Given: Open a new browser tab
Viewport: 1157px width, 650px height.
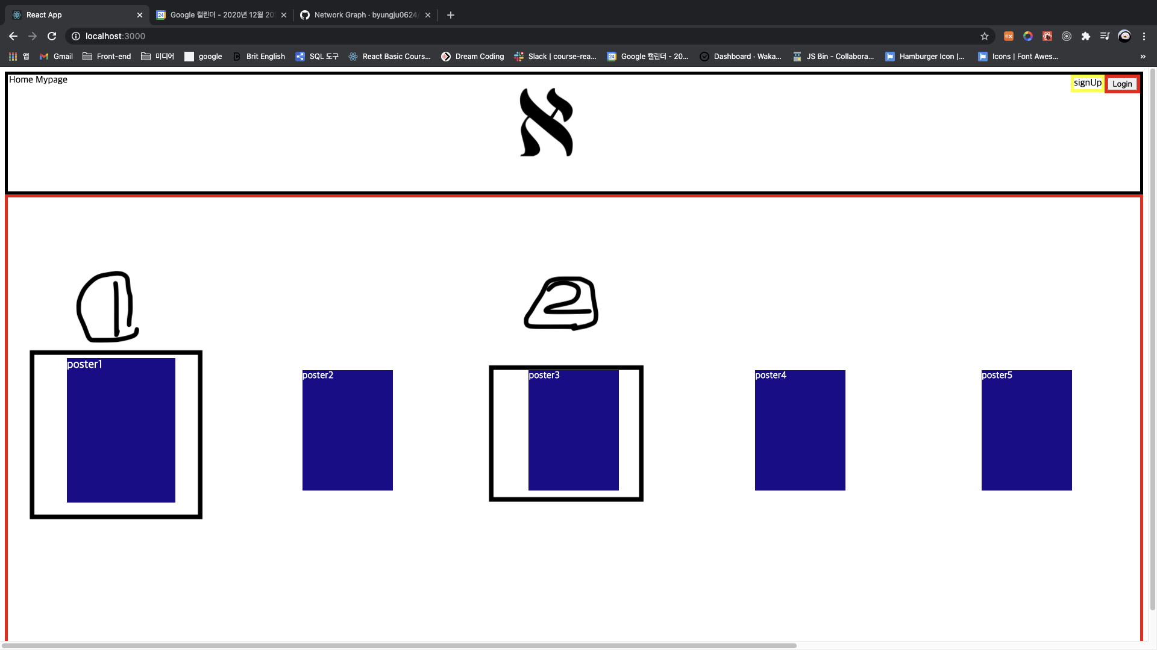Looking at the screenshot, I should 451,15.
